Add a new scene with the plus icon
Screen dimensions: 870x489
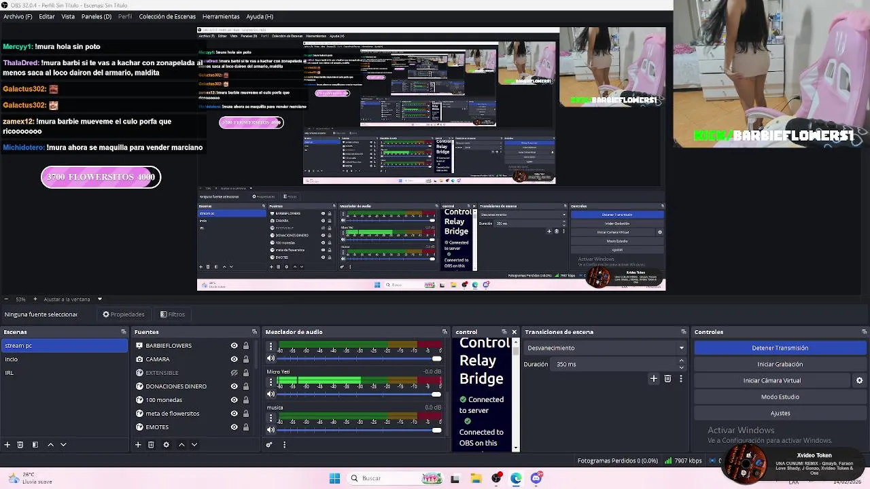pyautogui.click(x=7, y=444)
